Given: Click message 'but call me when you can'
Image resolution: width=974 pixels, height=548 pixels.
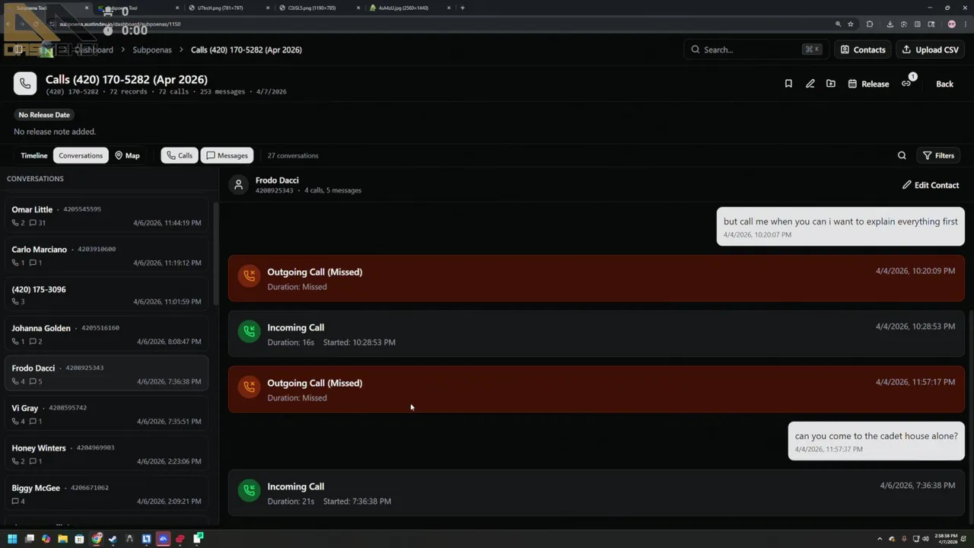Looking at the screenshot, I should pyautogui.click(x=841, y=226).
